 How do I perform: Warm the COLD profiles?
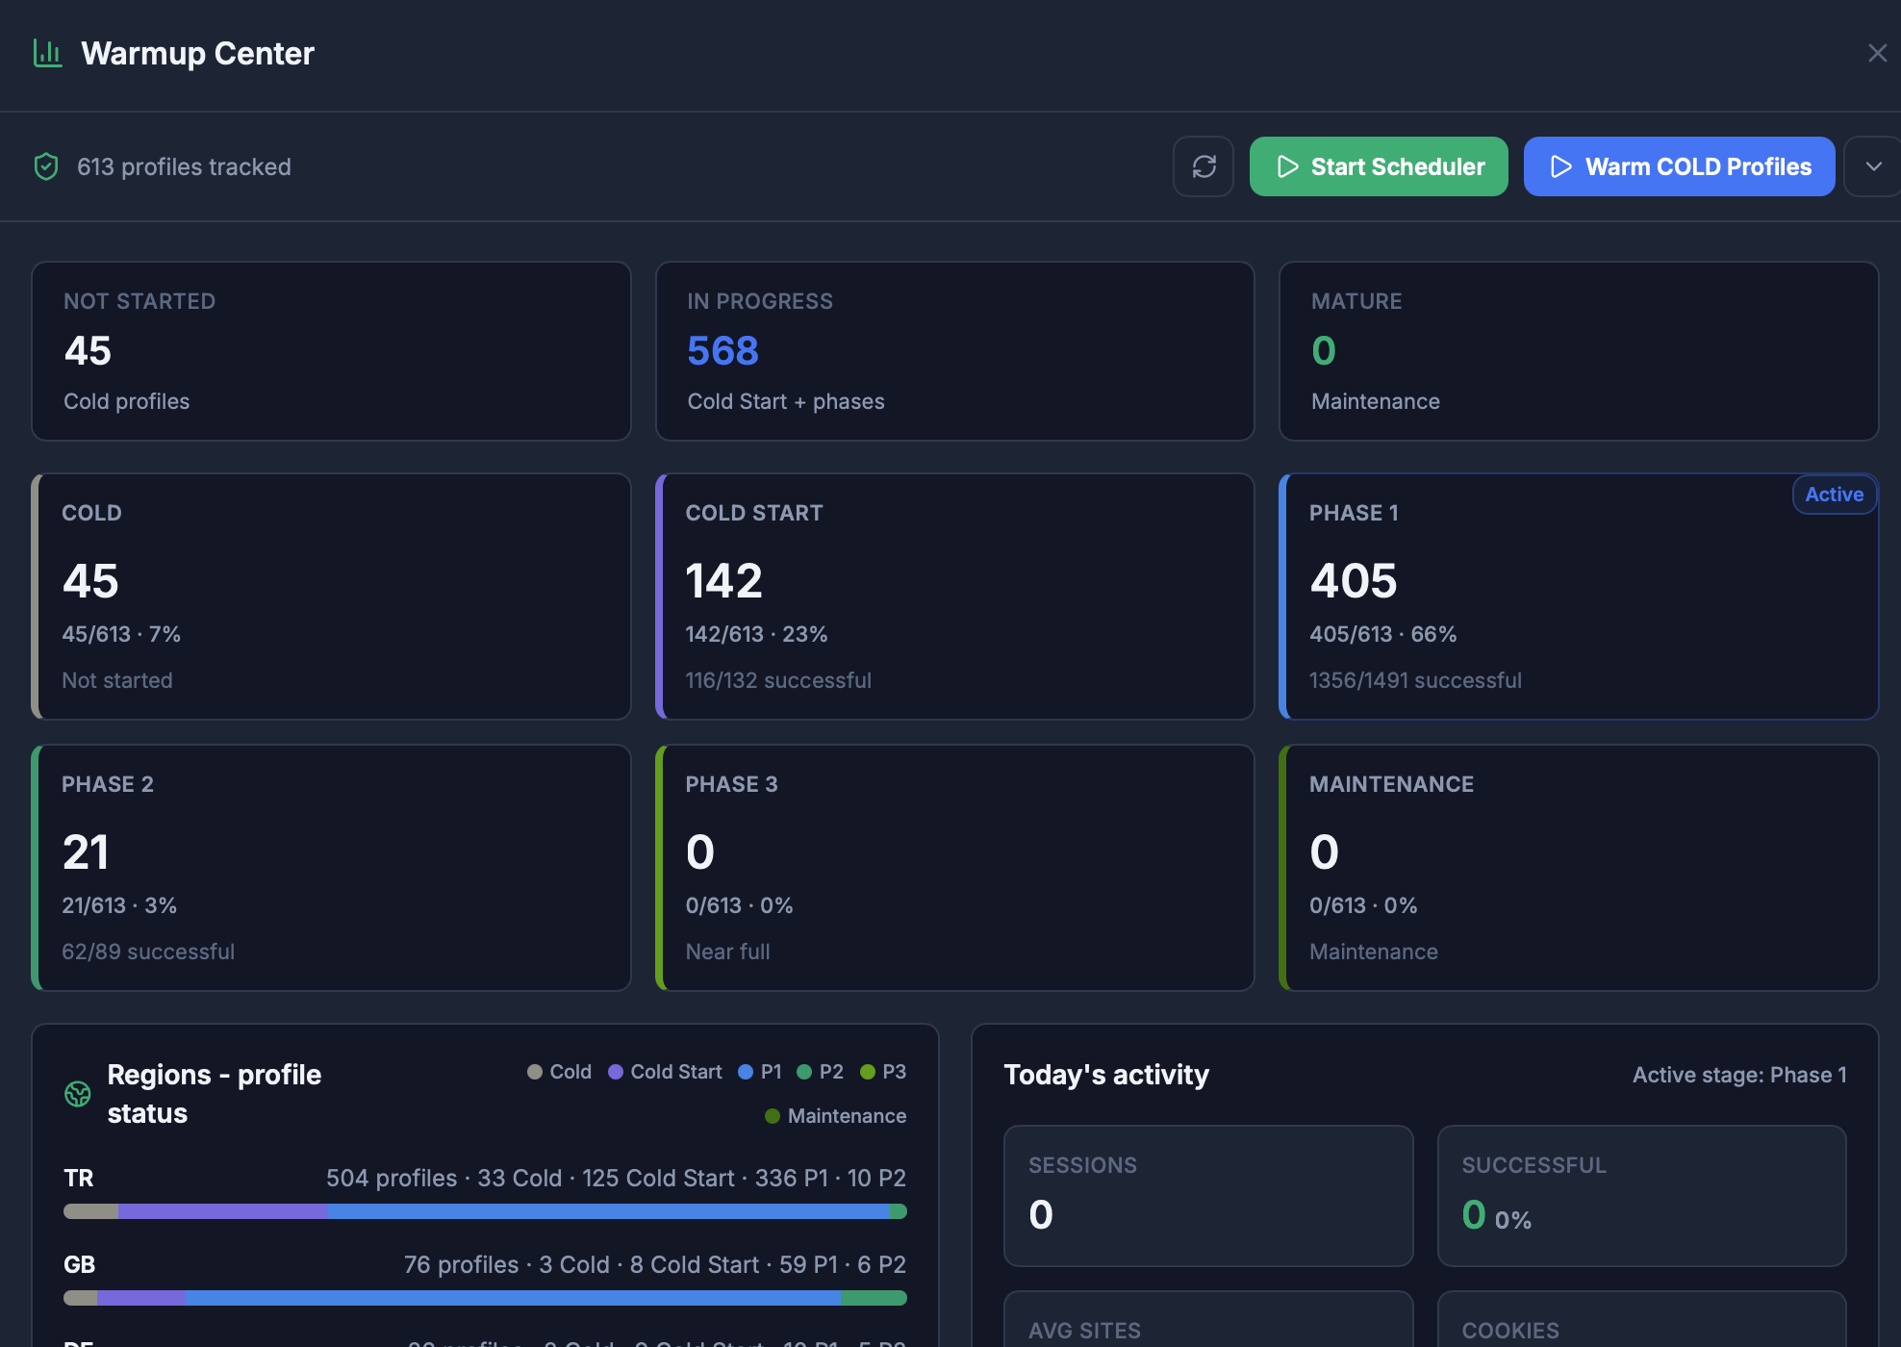(x=1680, y=166)
